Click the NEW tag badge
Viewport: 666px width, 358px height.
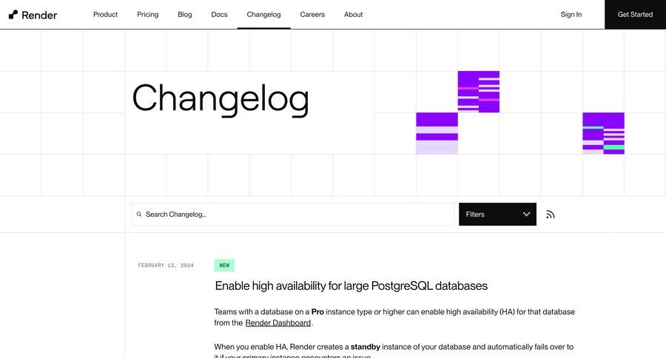pos(224,265)
